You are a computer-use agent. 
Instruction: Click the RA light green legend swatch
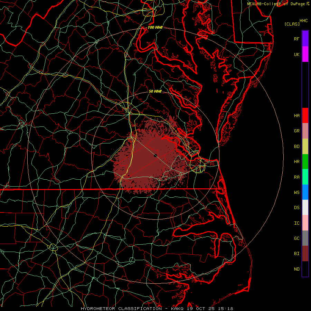[x=305, y=177]
